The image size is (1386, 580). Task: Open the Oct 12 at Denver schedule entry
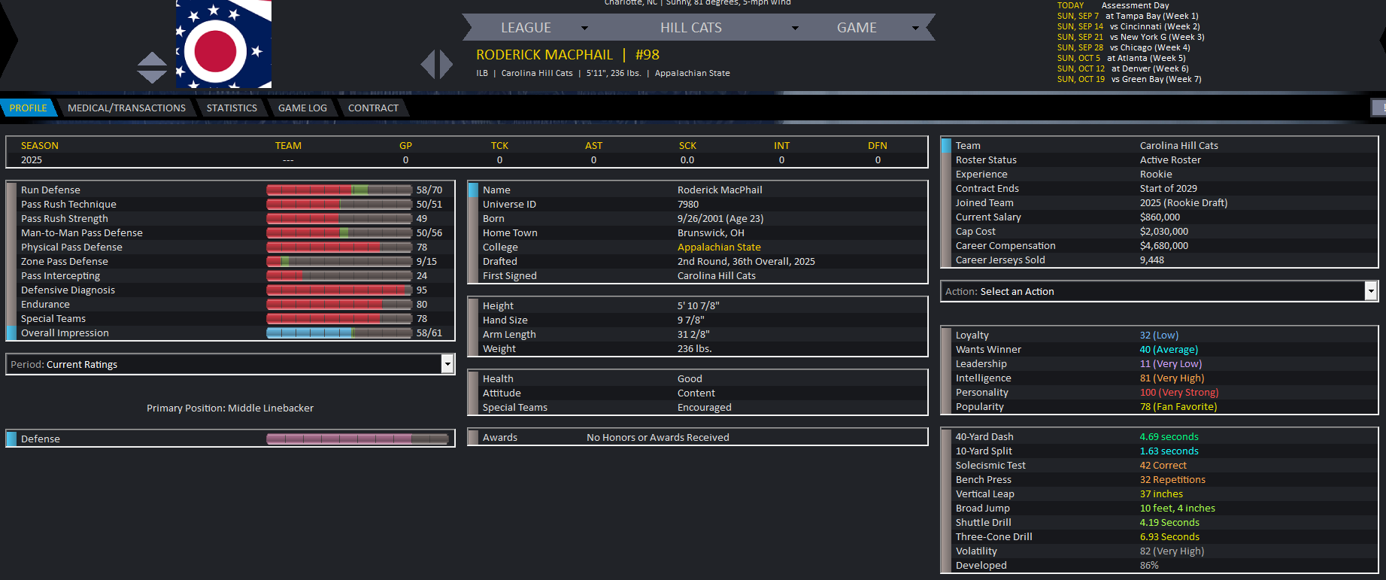point(1123,68)
